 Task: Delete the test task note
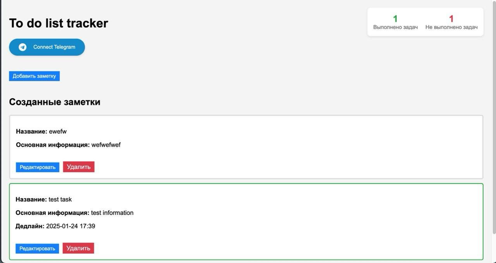[79, 248]
